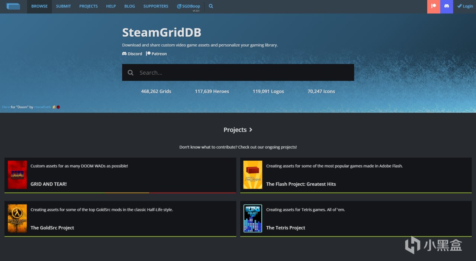Screen dimensions: 476x261
Task: Open the GRID AND TEAR! thumbnail
Action: (x=17, y=175)
